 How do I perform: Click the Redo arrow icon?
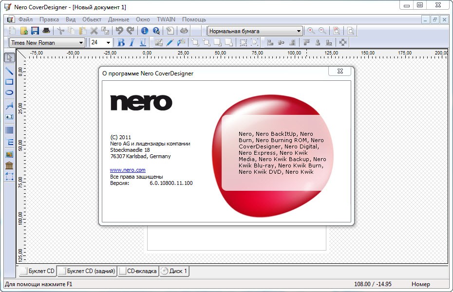131,31
